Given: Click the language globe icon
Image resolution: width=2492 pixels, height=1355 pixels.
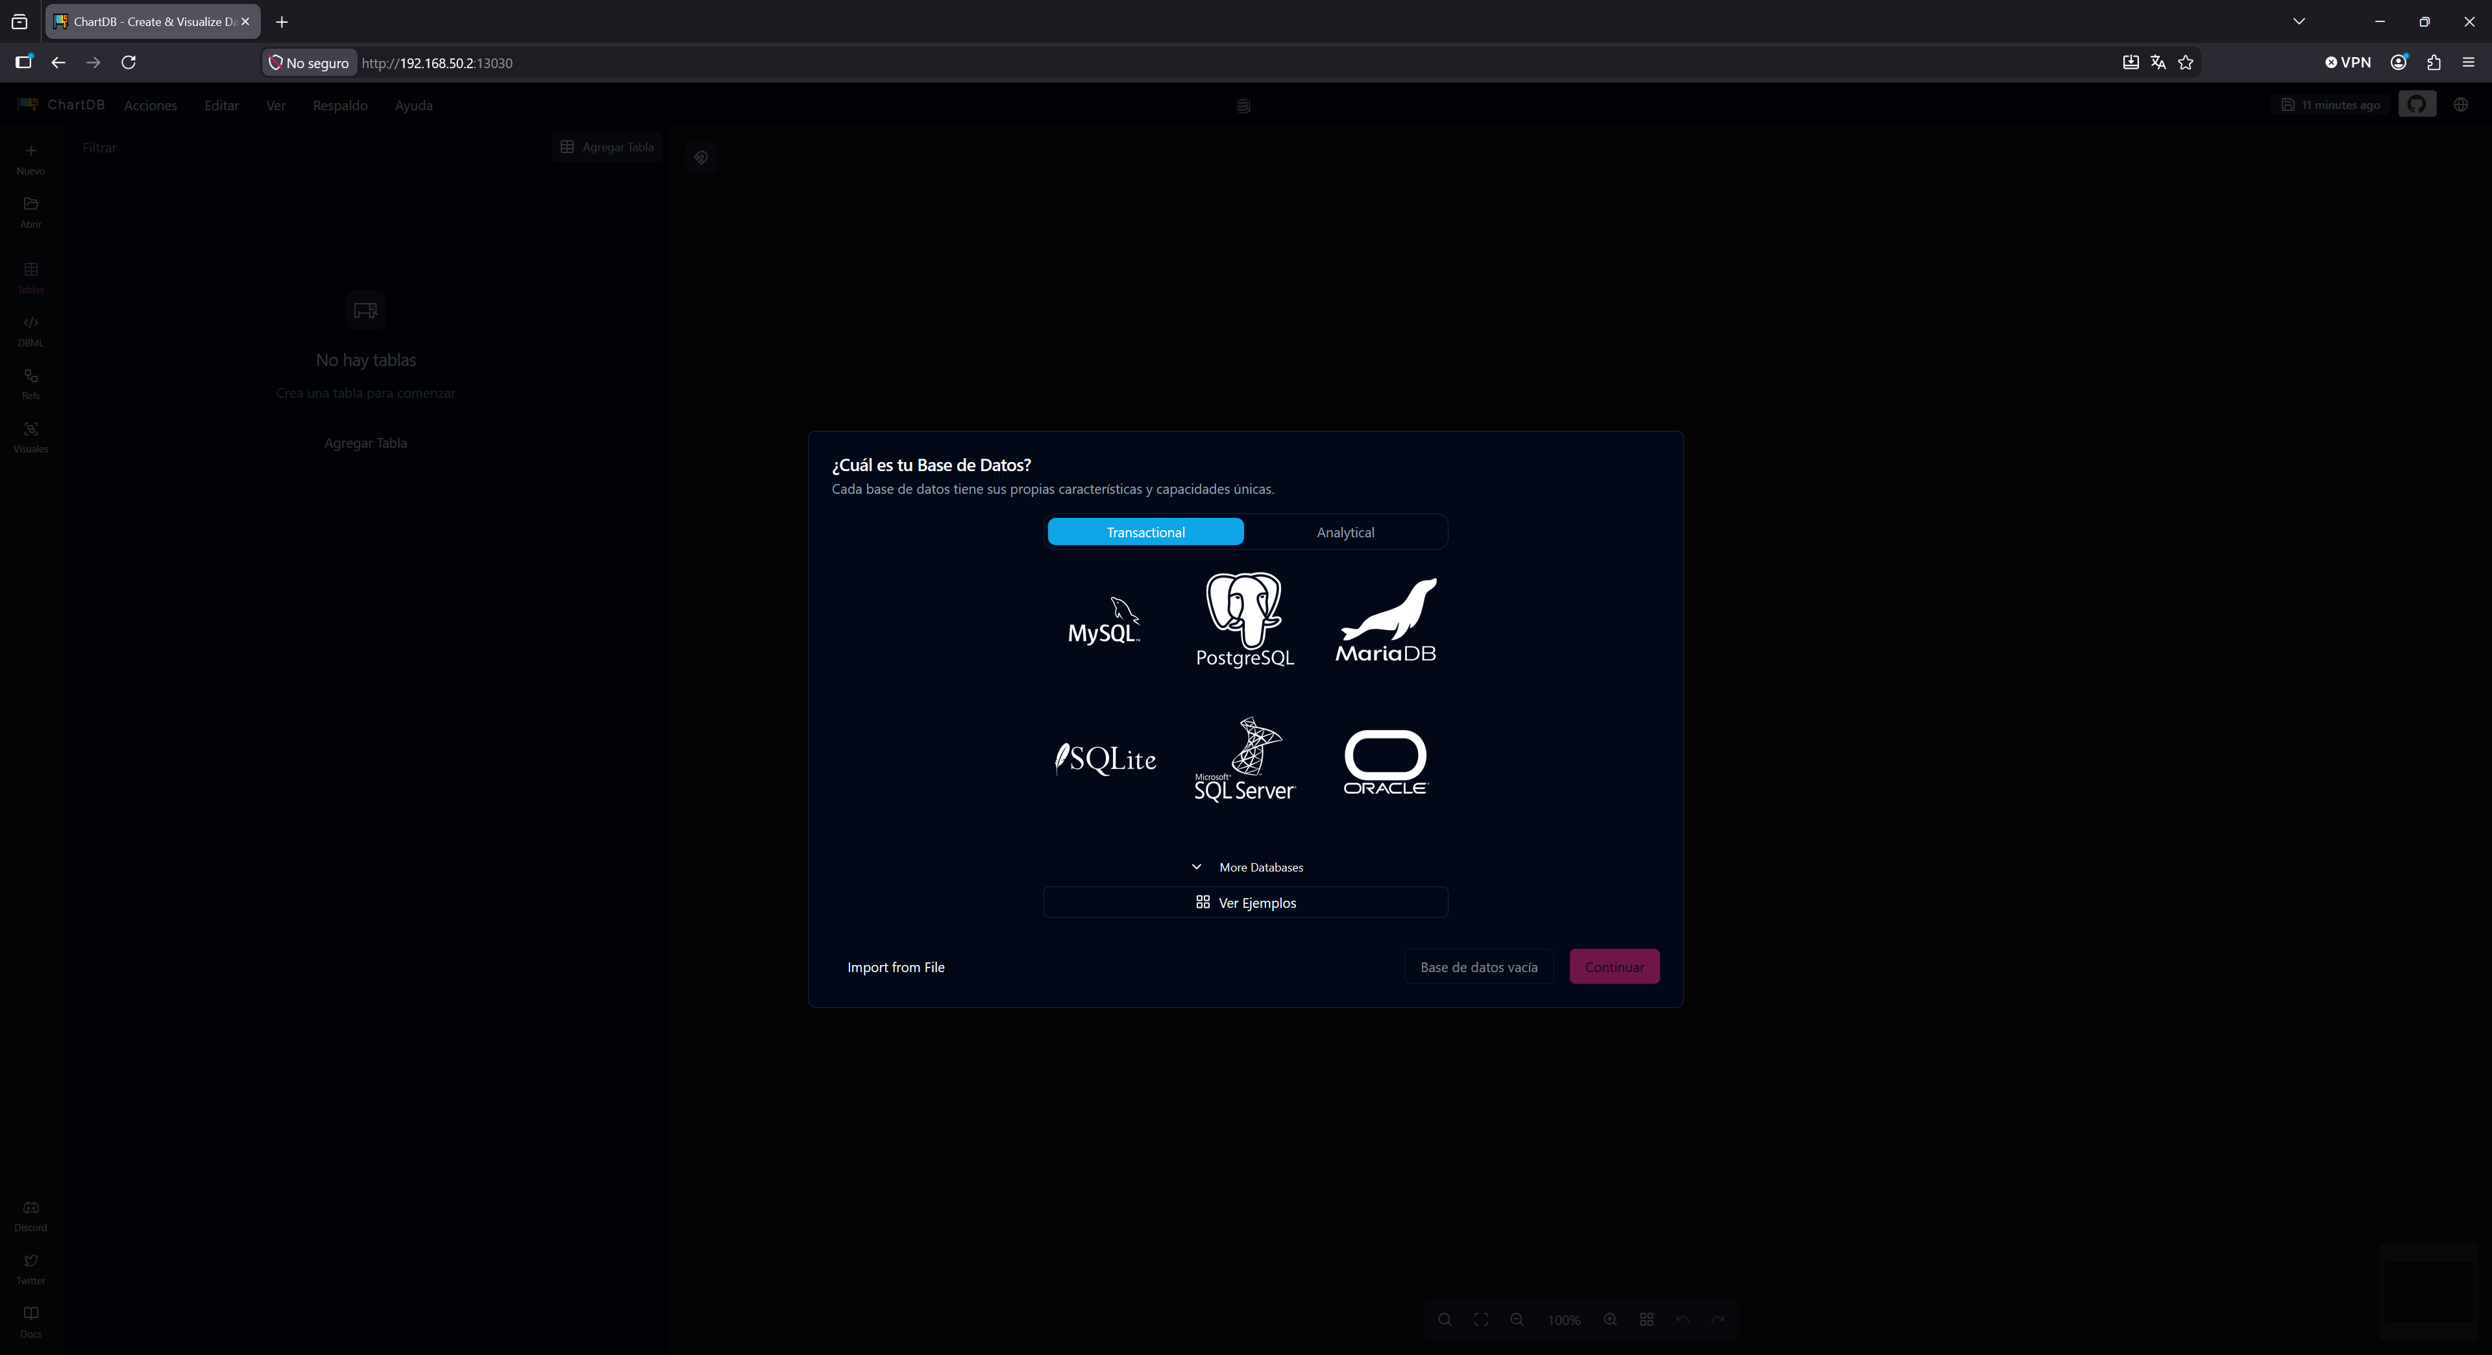Looking at the screenshot, I should 2461,104.
